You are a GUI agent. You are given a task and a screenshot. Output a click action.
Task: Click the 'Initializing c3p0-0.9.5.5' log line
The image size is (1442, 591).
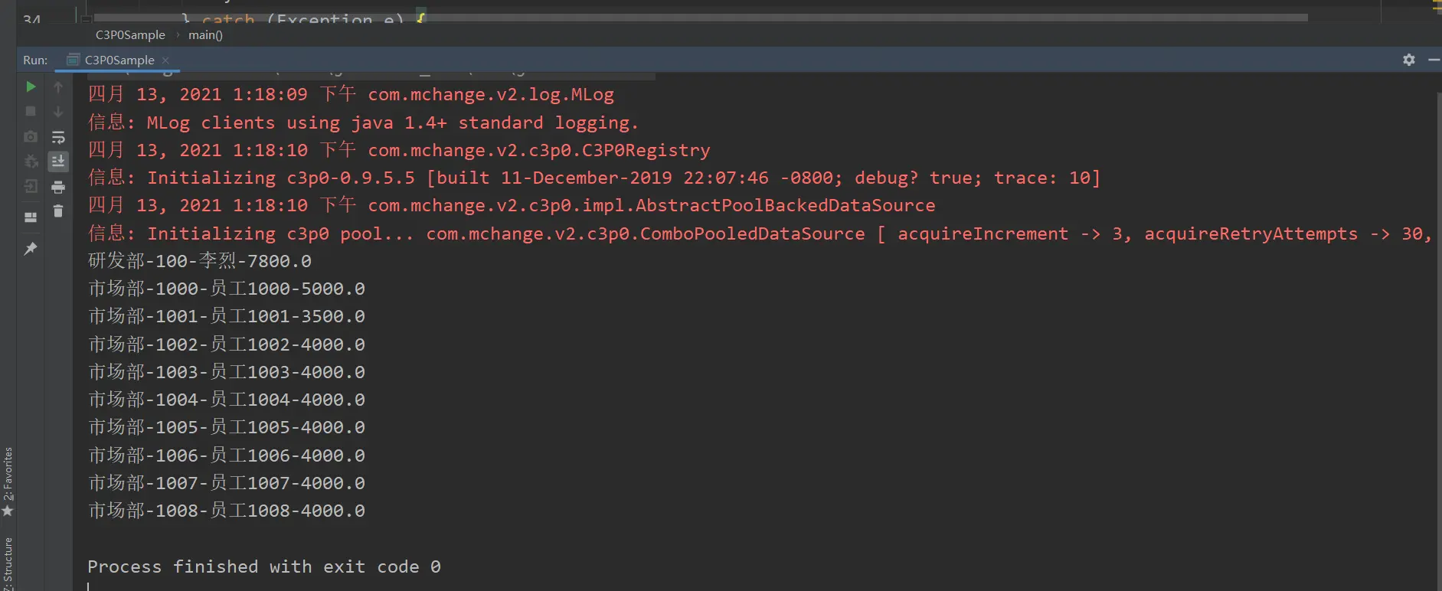594,178
